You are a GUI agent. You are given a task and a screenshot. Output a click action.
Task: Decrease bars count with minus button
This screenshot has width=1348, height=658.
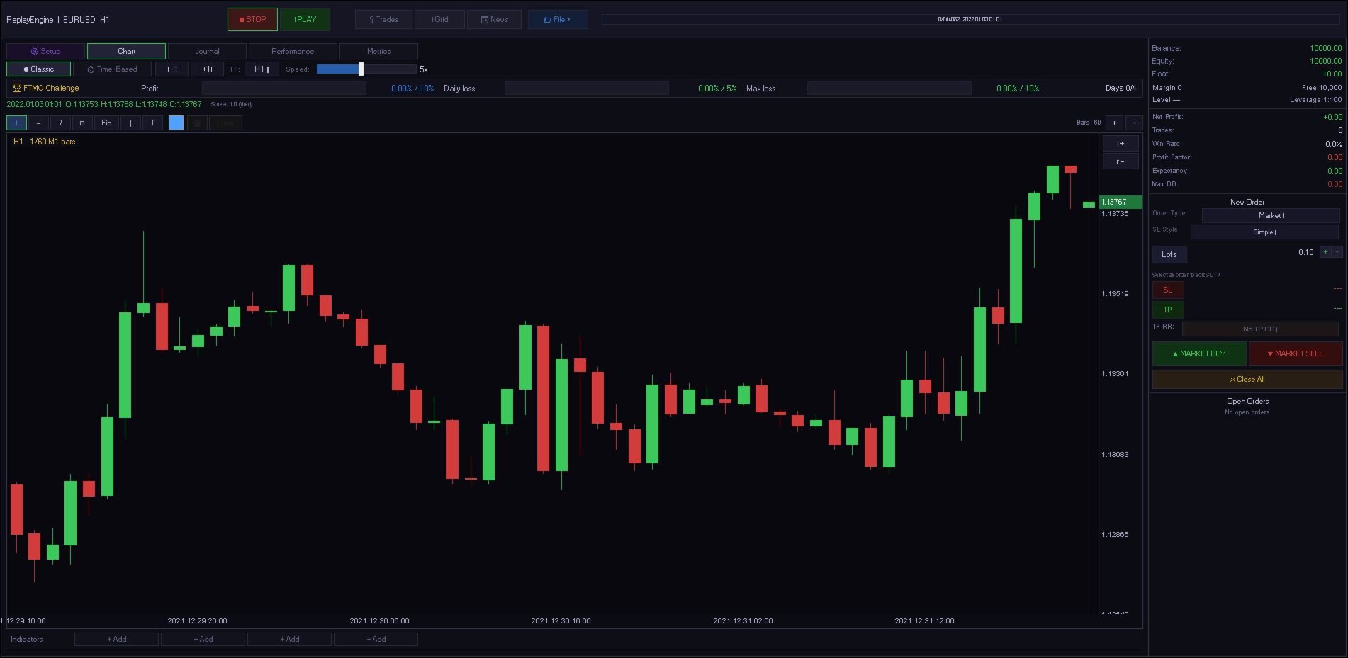click(x=1134, y=123)
